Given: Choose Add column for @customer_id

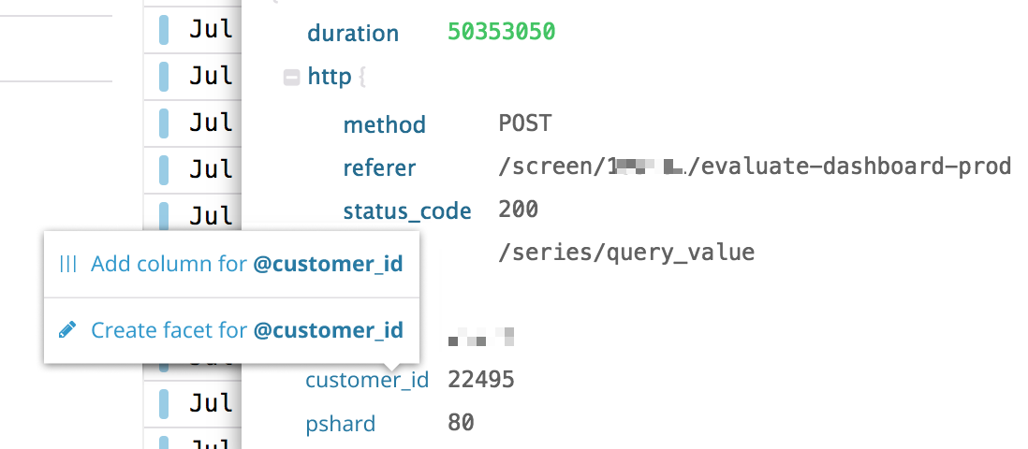Looking at the screenshot, I should coord(246,265).
